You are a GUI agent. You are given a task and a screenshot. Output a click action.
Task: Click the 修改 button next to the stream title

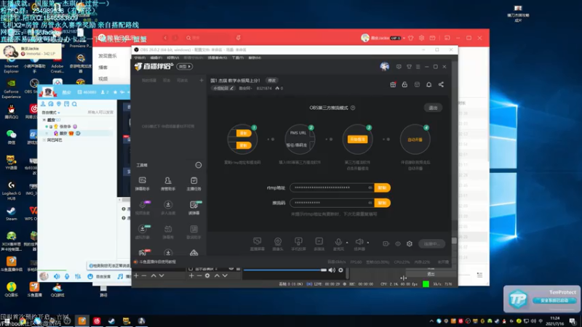click(x=272, y=81)
